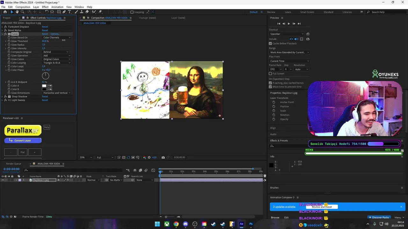Image resolution: width=408 pixels, height=229 pixels.
Task: Select the Roto Brush tool
Action: (94, 12)
